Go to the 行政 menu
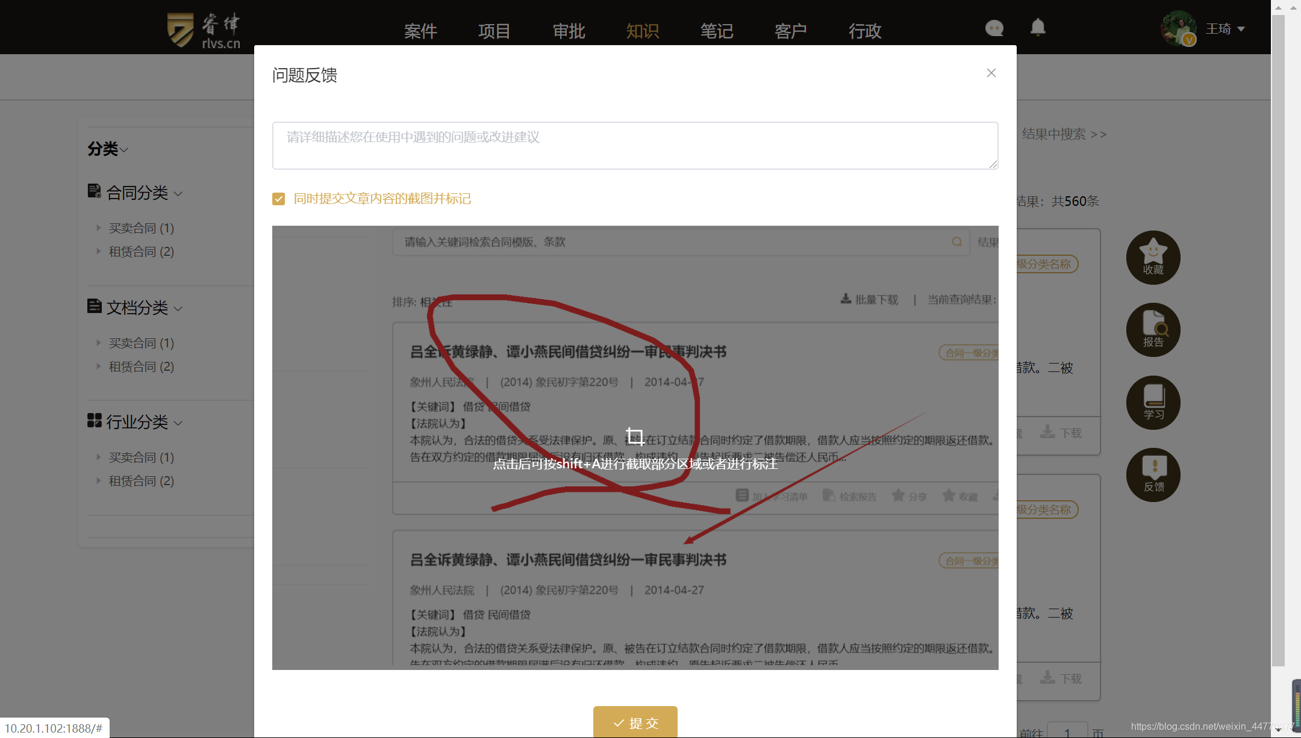The width and height of the screenshot is (1301, 738). pyautogui.click(x=865, y=31)
